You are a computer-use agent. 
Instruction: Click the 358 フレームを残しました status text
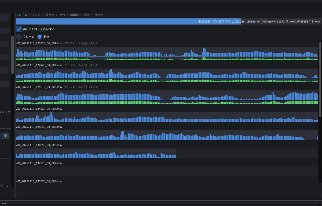click(x=82, y=87)
